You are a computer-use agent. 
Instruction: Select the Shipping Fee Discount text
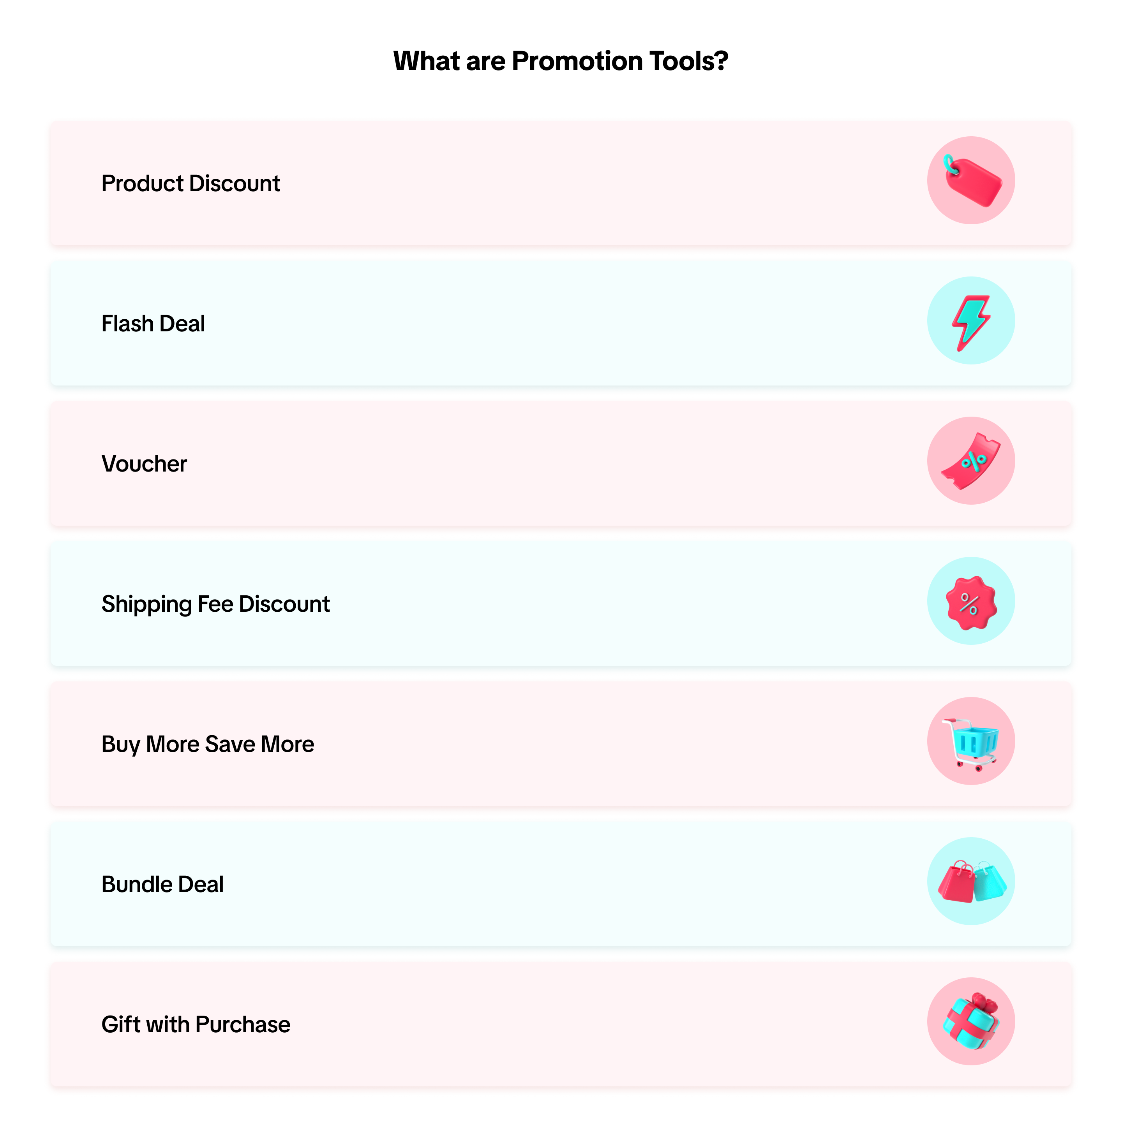[215, 604]
